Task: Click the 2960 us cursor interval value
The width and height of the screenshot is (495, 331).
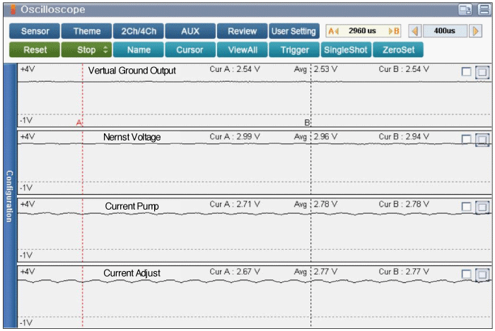Action: pyautogui.click(x=362, y=31)
